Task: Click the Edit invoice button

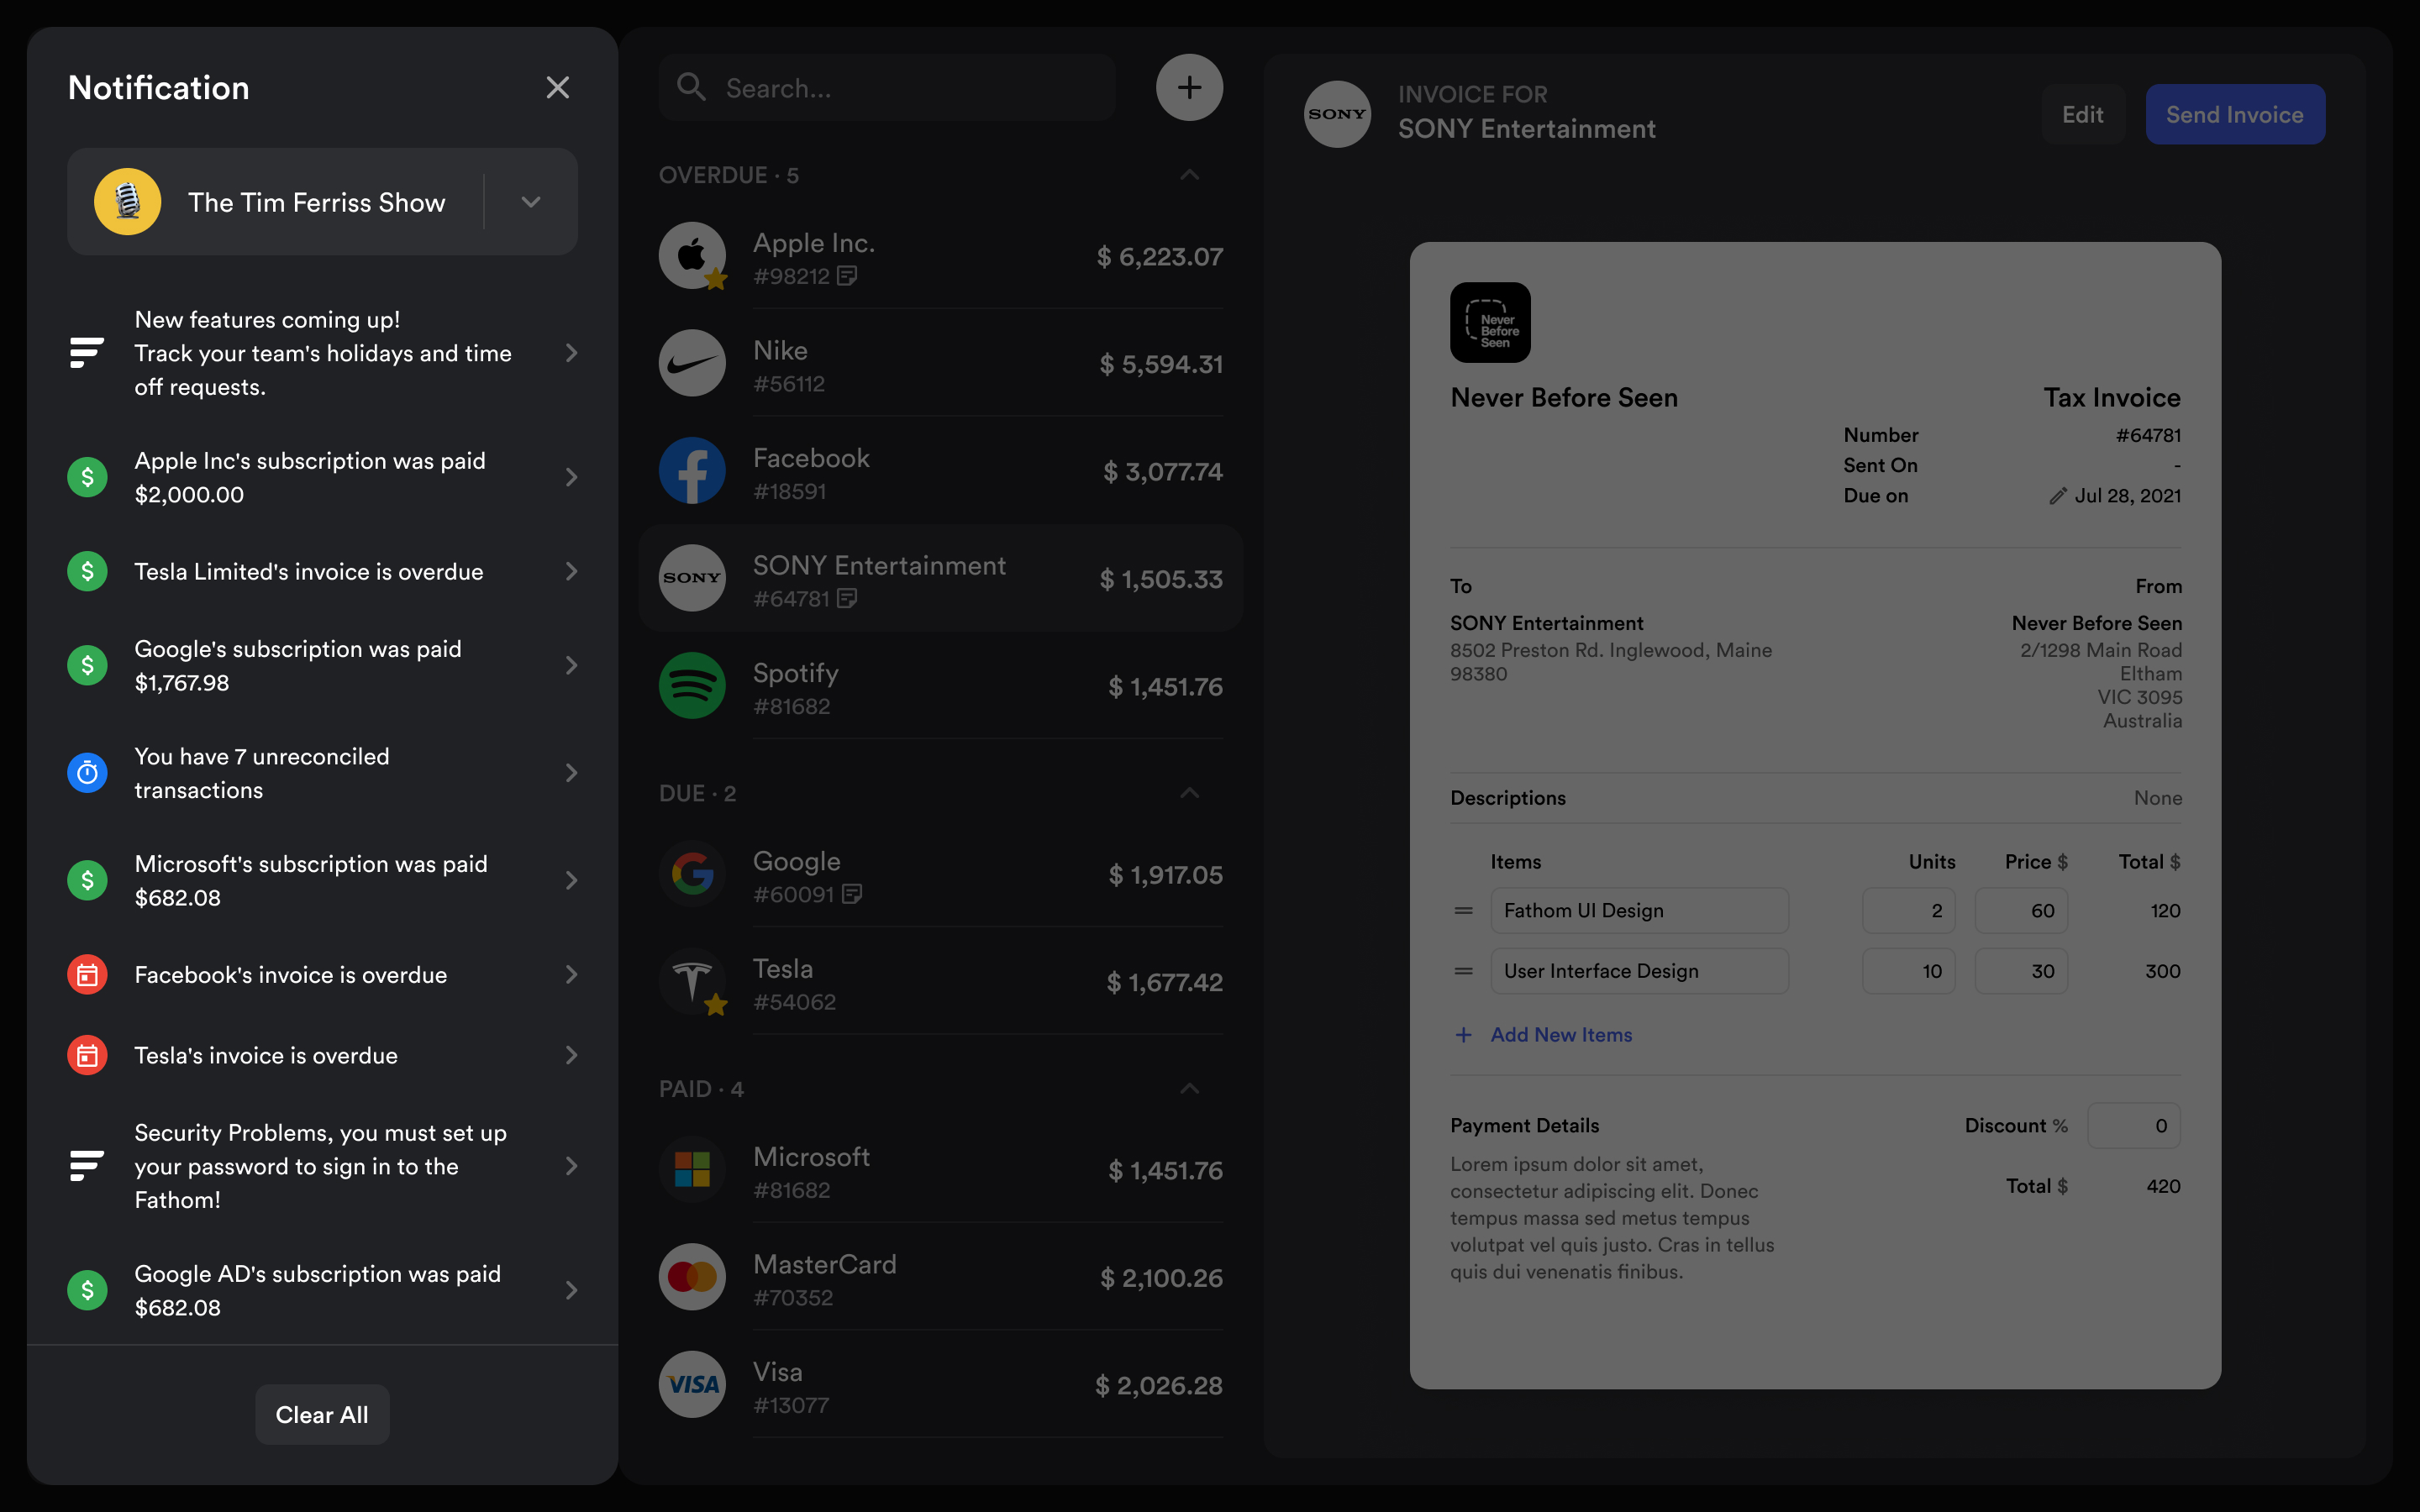Action: pyautogui.click(x=2083, y=114)
